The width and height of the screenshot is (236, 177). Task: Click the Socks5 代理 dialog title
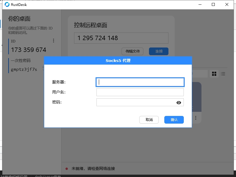tap(118, 60)
